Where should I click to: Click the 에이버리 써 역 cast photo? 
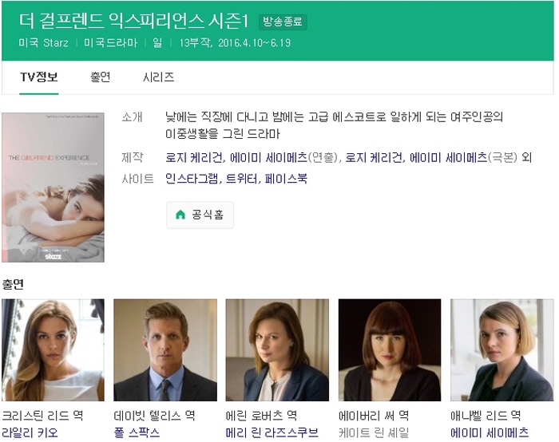[390, 350]
